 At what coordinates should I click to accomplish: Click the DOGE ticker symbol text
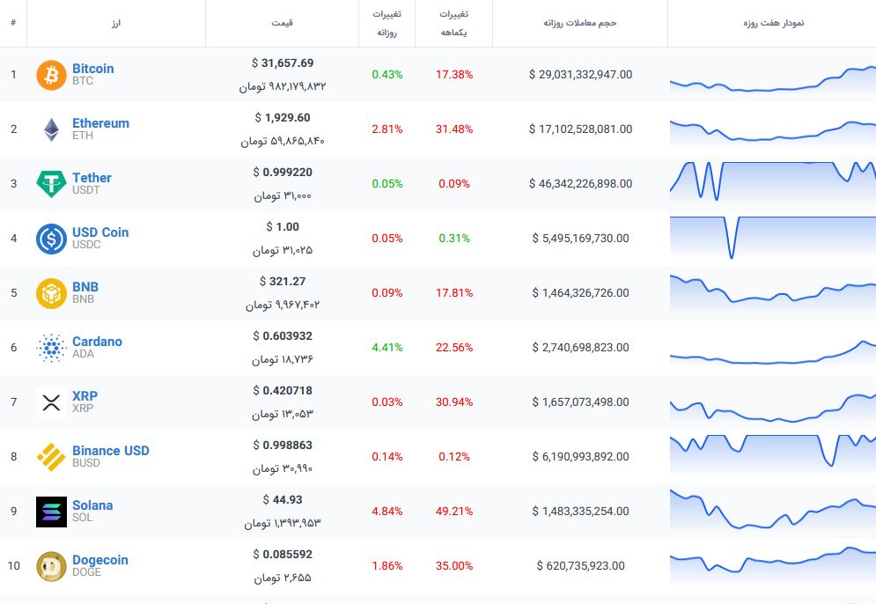86,572
